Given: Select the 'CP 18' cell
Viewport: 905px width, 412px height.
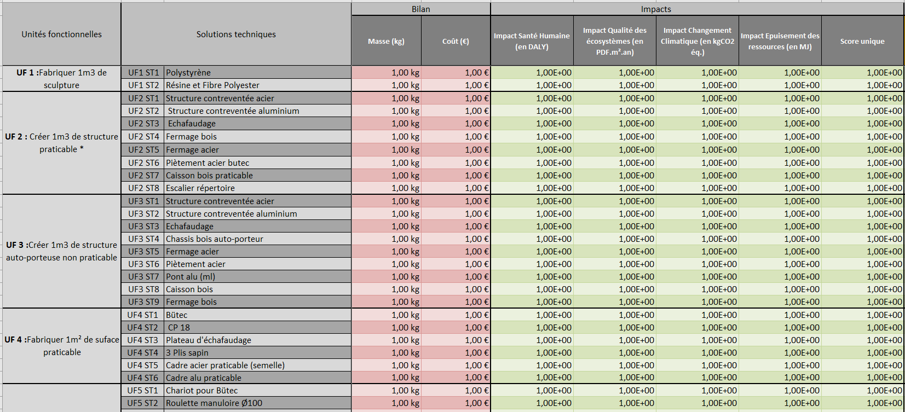Looking at the screenshot, I should click(x=257, y=328).
